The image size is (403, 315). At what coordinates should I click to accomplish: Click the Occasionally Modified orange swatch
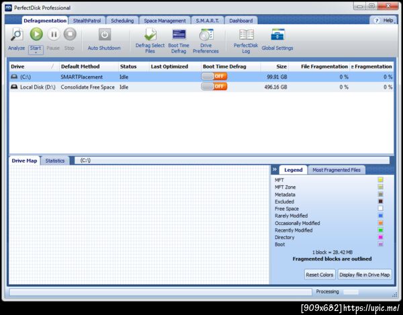380,223
